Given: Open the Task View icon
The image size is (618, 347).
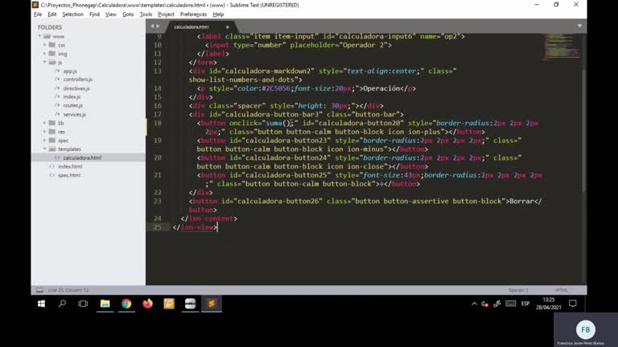Looking at the screenshot, I should (83, 304).
